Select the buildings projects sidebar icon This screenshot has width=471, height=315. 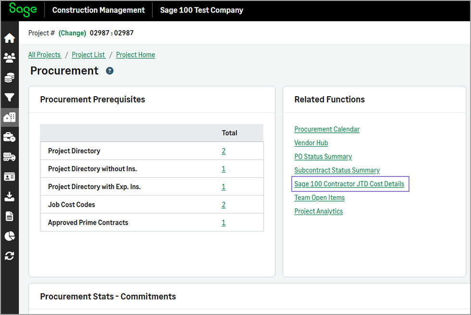(9, 117)
